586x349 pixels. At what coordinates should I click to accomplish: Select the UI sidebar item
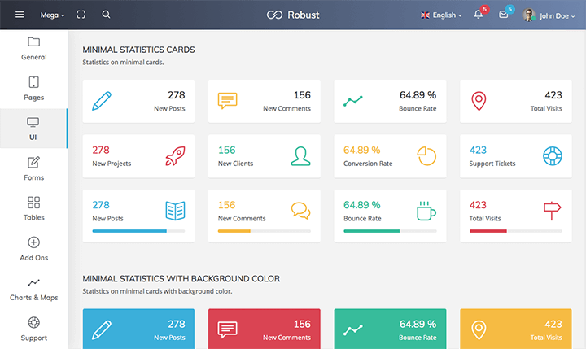tap(34, 129)
